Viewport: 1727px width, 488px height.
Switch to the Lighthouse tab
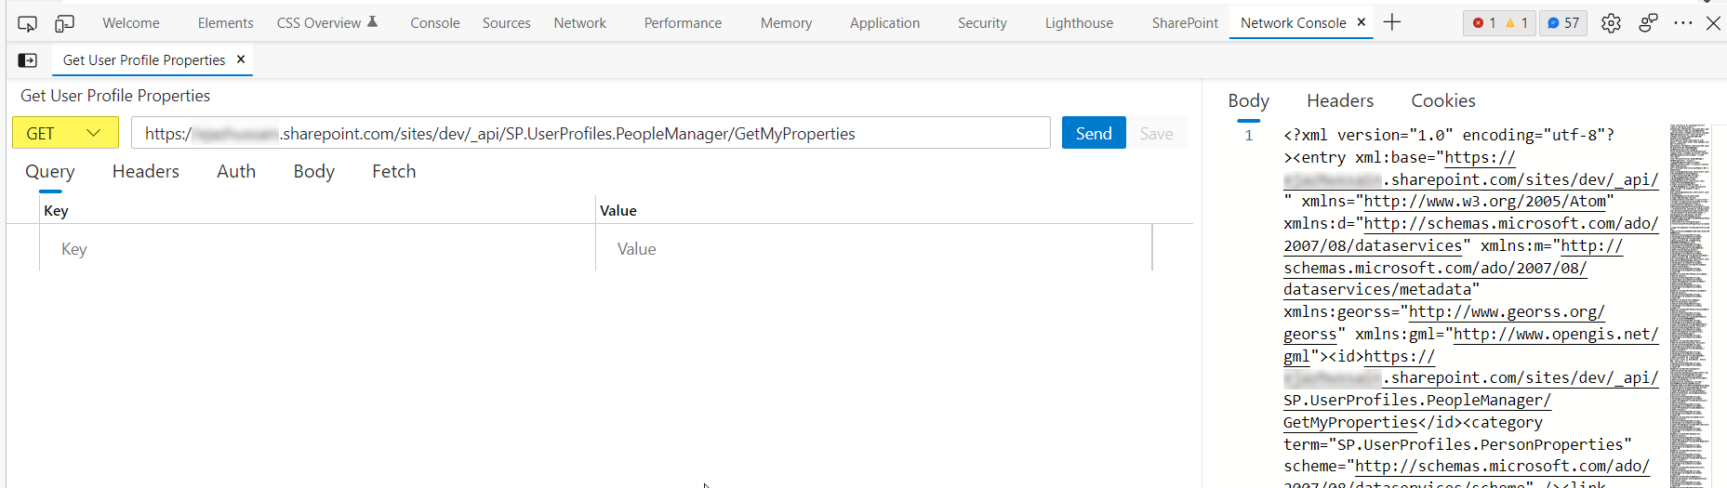pyautogui.click(x=1079, y=23)
